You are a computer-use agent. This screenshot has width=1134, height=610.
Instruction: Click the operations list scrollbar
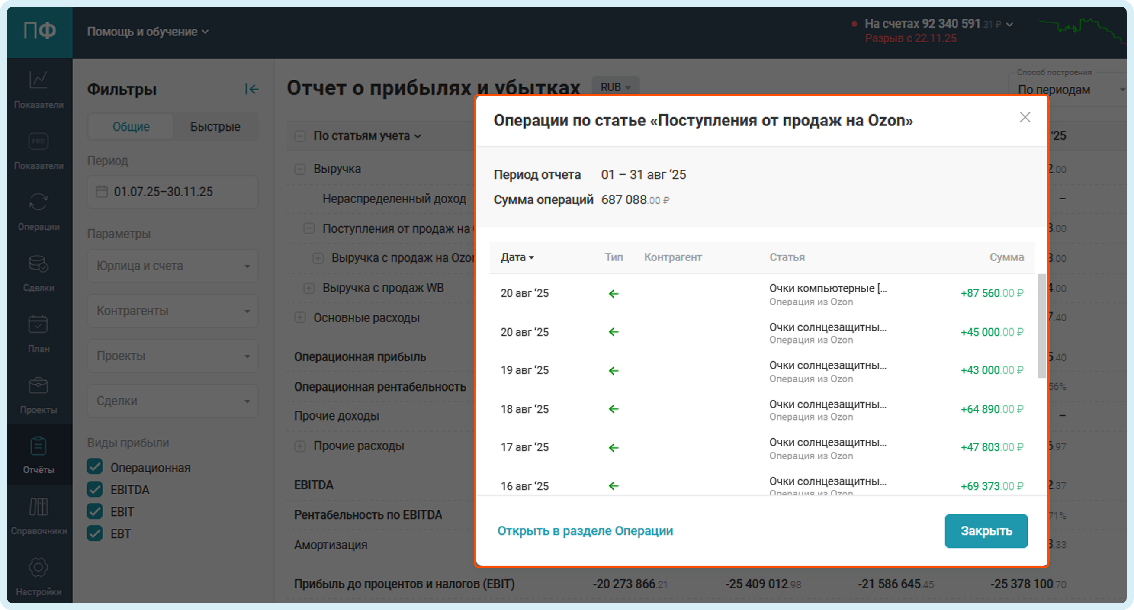click(x=1041, y=326)
